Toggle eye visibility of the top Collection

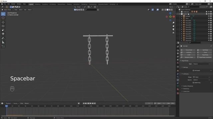[209, 12]
